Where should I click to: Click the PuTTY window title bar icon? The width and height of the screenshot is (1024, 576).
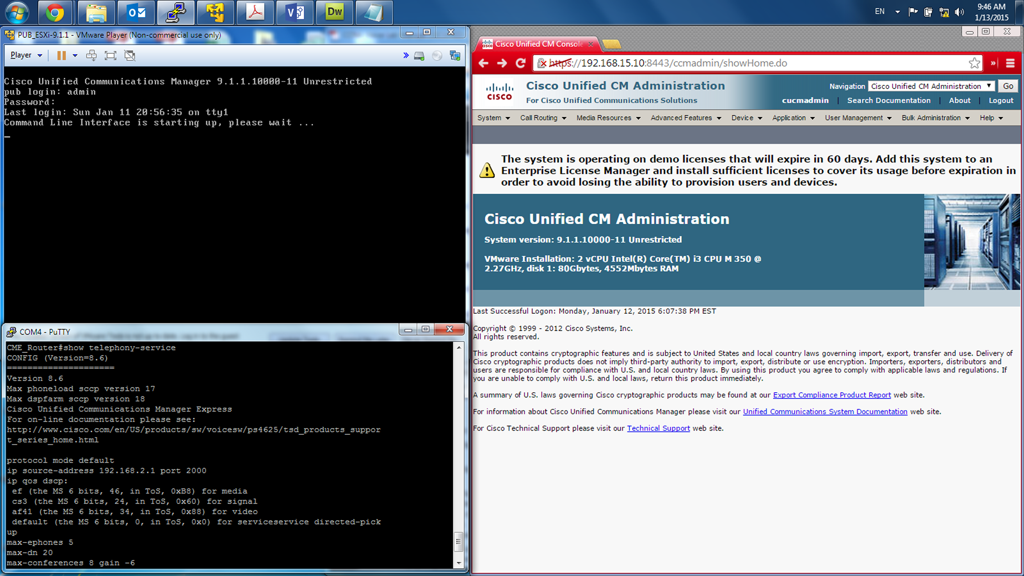pyautogui.click(x=11, y=332)
